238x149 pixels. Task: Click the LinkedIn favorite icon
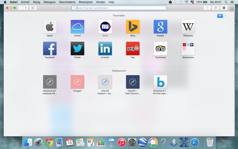[105, 48]
